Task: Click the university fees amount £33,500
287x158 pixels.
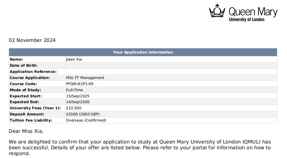Action: [x=74, y=108]
